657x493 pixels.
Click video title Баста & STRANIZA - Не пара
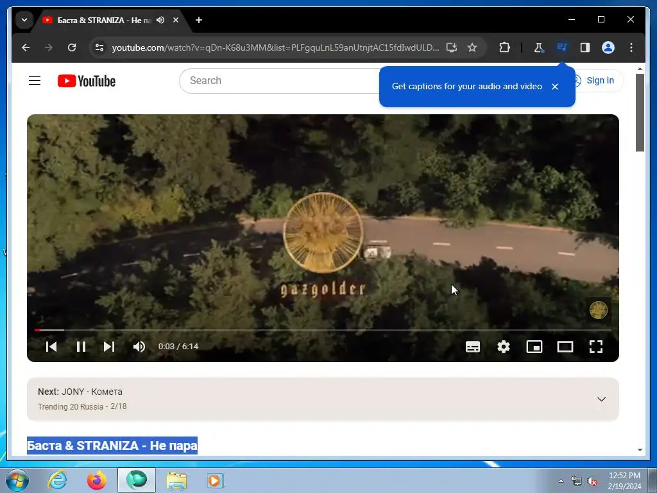[x=112, y=445]
